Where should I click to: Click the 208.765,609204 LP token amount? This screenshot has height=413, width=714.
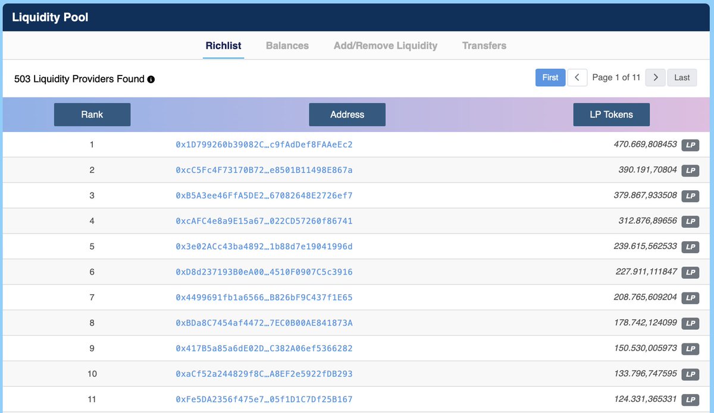[x=646, y=298]
